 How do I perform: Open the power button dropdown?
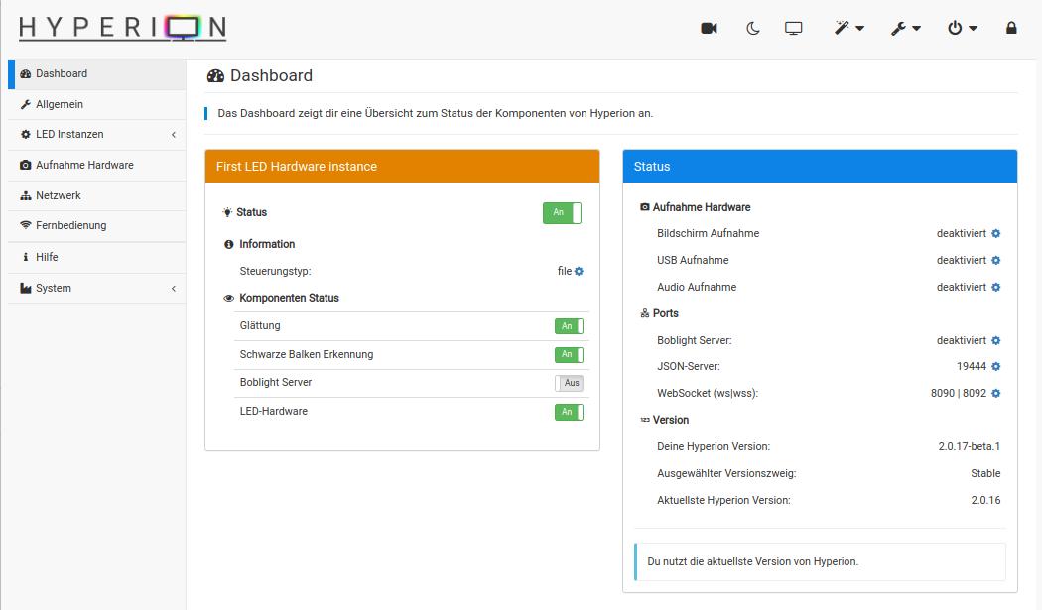(962, 28)
